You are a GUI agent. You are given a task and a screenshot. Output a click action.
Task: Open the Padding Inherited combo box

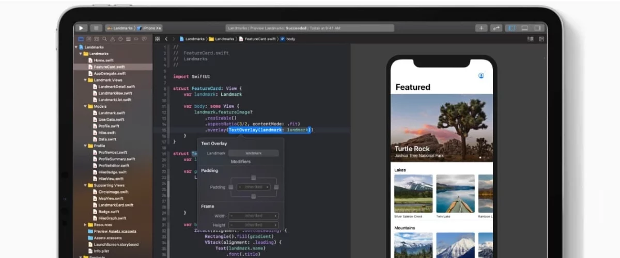(x=253, y=187)
